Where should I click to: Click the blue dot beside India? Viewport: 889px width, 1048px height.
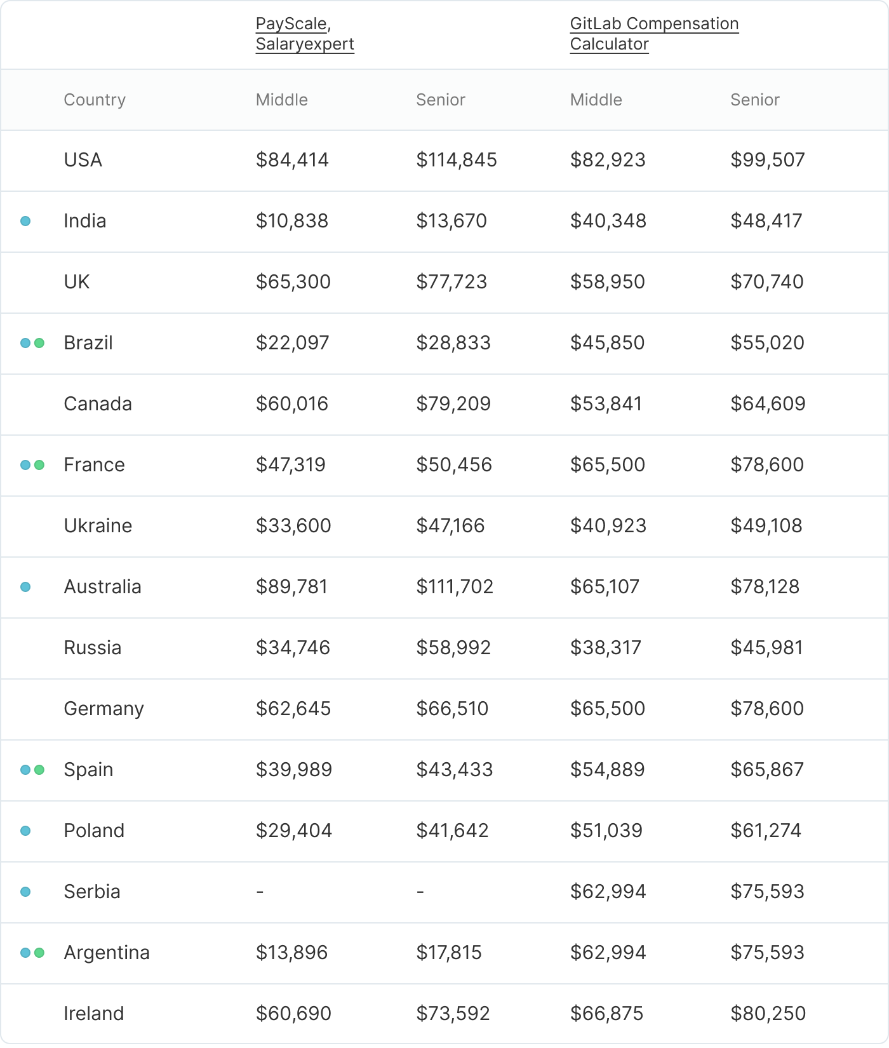click(x=25, y=221)
